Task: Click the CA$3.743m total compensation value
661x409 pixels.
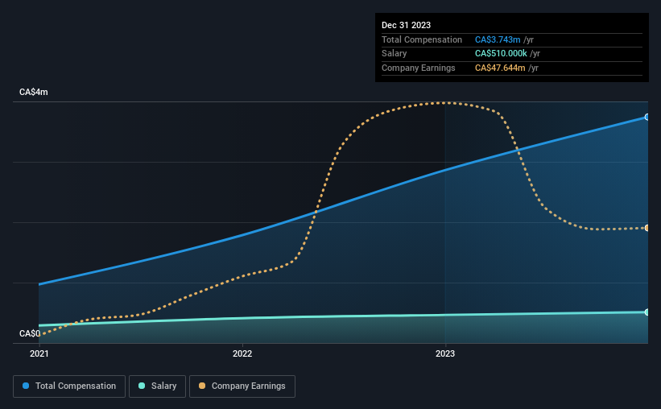Action: (x=498, y=39)
